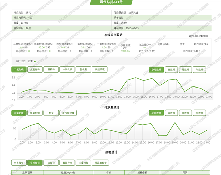This screenshot has height=175, width=221.
Task: Show 年数据 in online monitoring chart
Action: tap(200, 69)
